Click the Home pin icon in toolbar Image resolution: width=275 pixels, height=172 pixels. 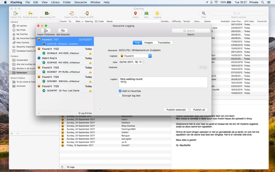tap(136, 13)
